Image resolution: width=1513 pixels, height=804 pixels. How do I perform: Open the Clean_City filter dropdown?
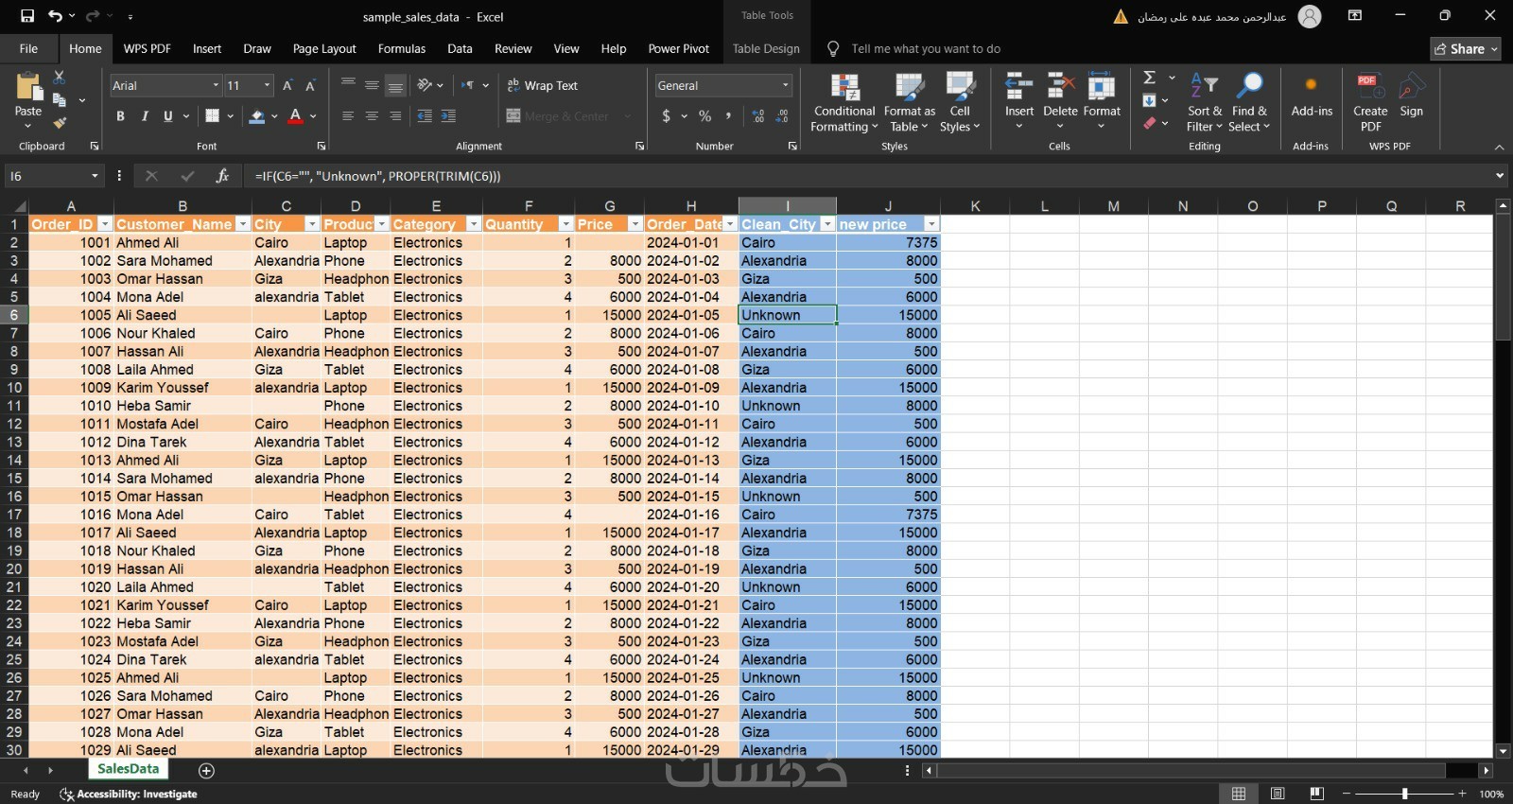[827, 224]
